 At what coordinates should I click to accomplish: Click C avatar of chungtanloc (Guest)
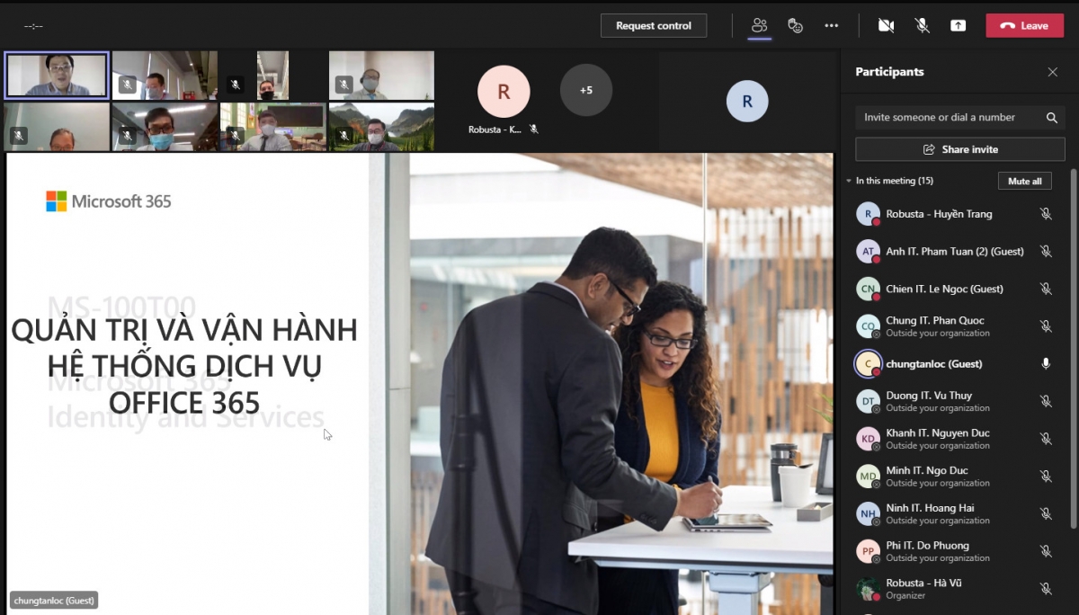[x=868, y=363]
